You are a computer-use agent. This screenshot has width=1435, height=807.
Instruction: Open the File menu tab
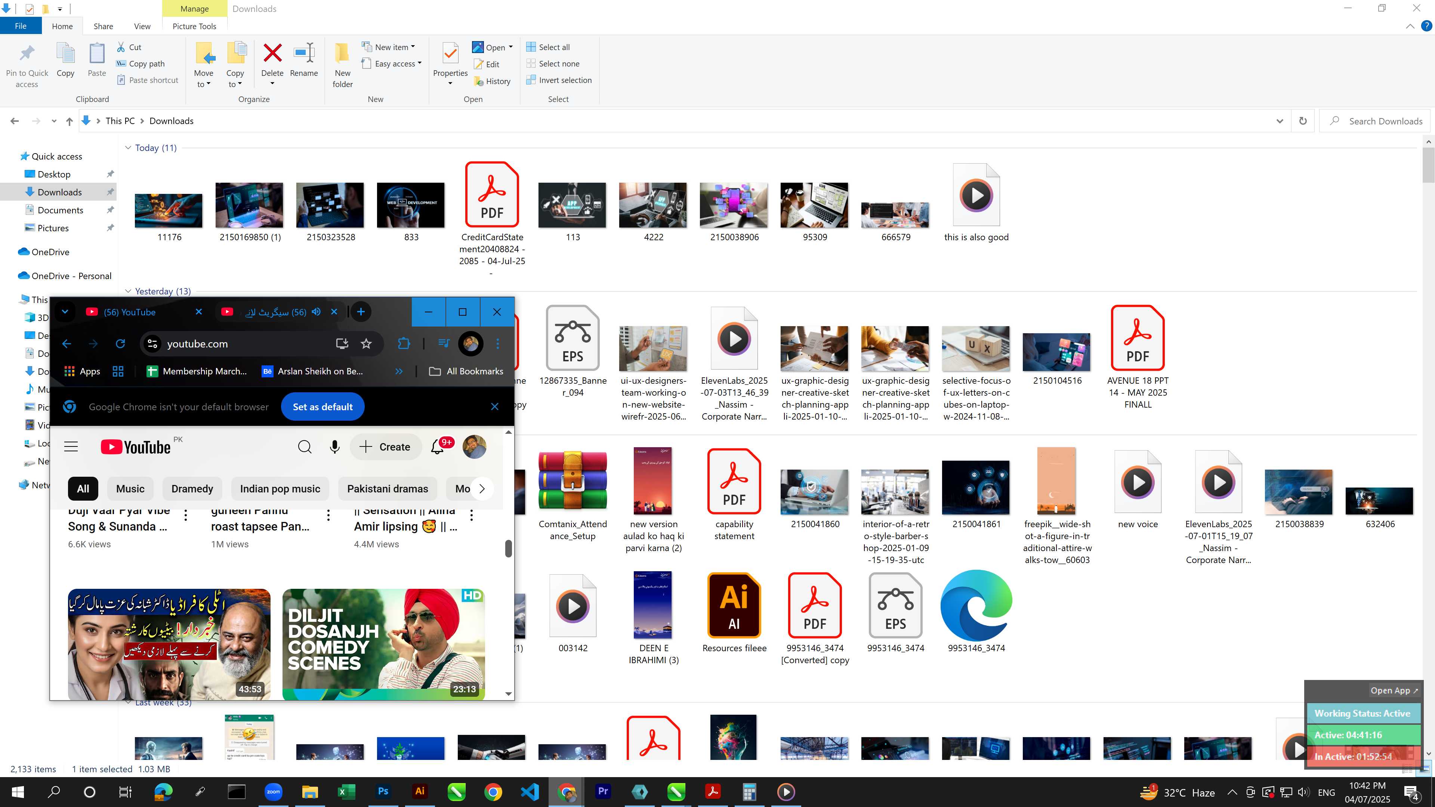pos(21,26)
